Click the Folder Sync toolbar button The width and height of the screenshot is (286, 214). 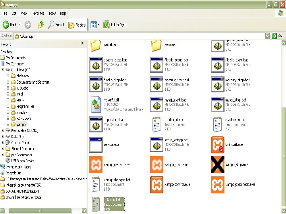115,25
